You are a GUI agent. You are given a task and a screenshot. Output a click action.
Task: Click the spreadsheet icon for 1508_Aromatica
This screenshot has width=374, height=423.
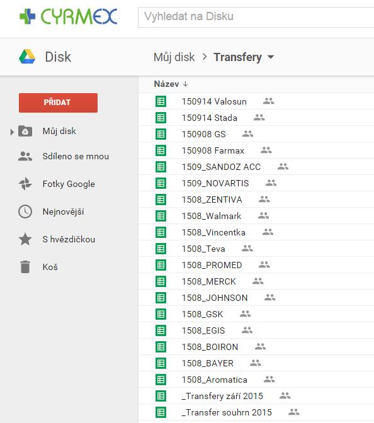(161, 380)
